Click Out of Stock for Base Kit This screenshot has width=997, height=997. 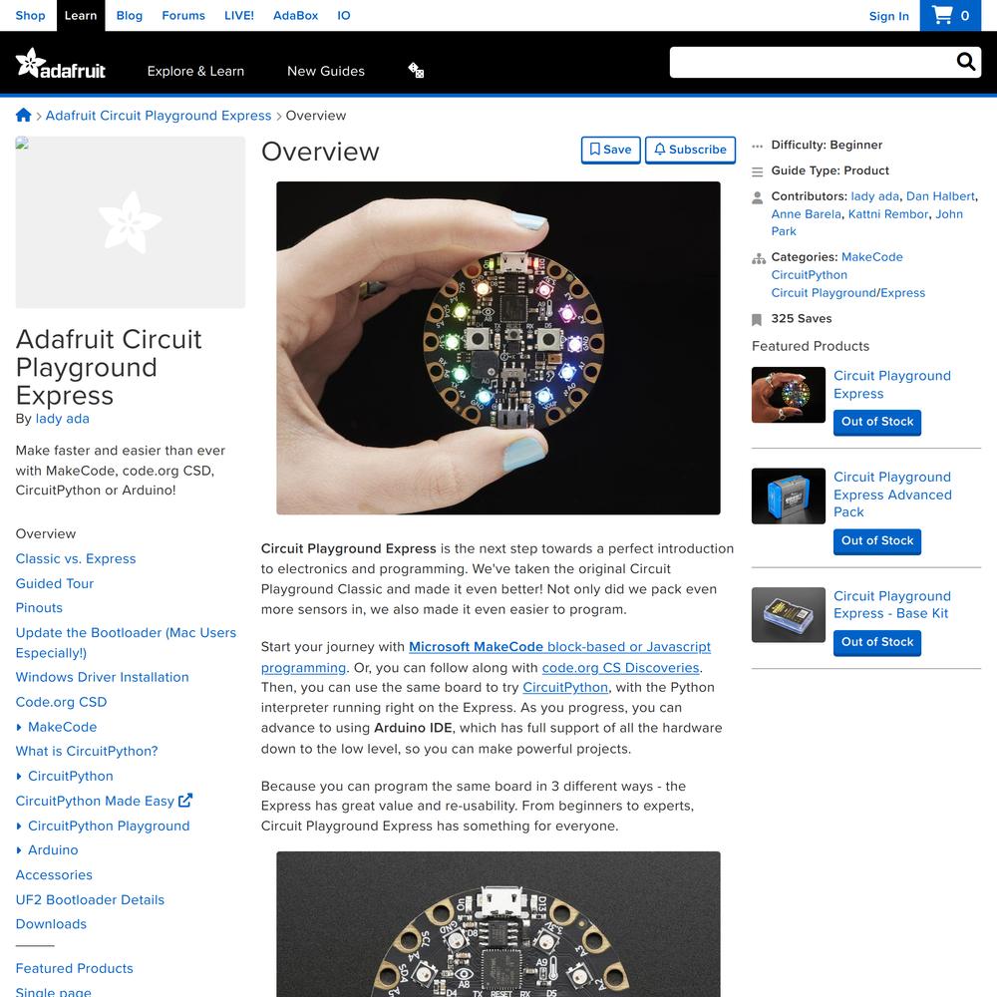876,642
